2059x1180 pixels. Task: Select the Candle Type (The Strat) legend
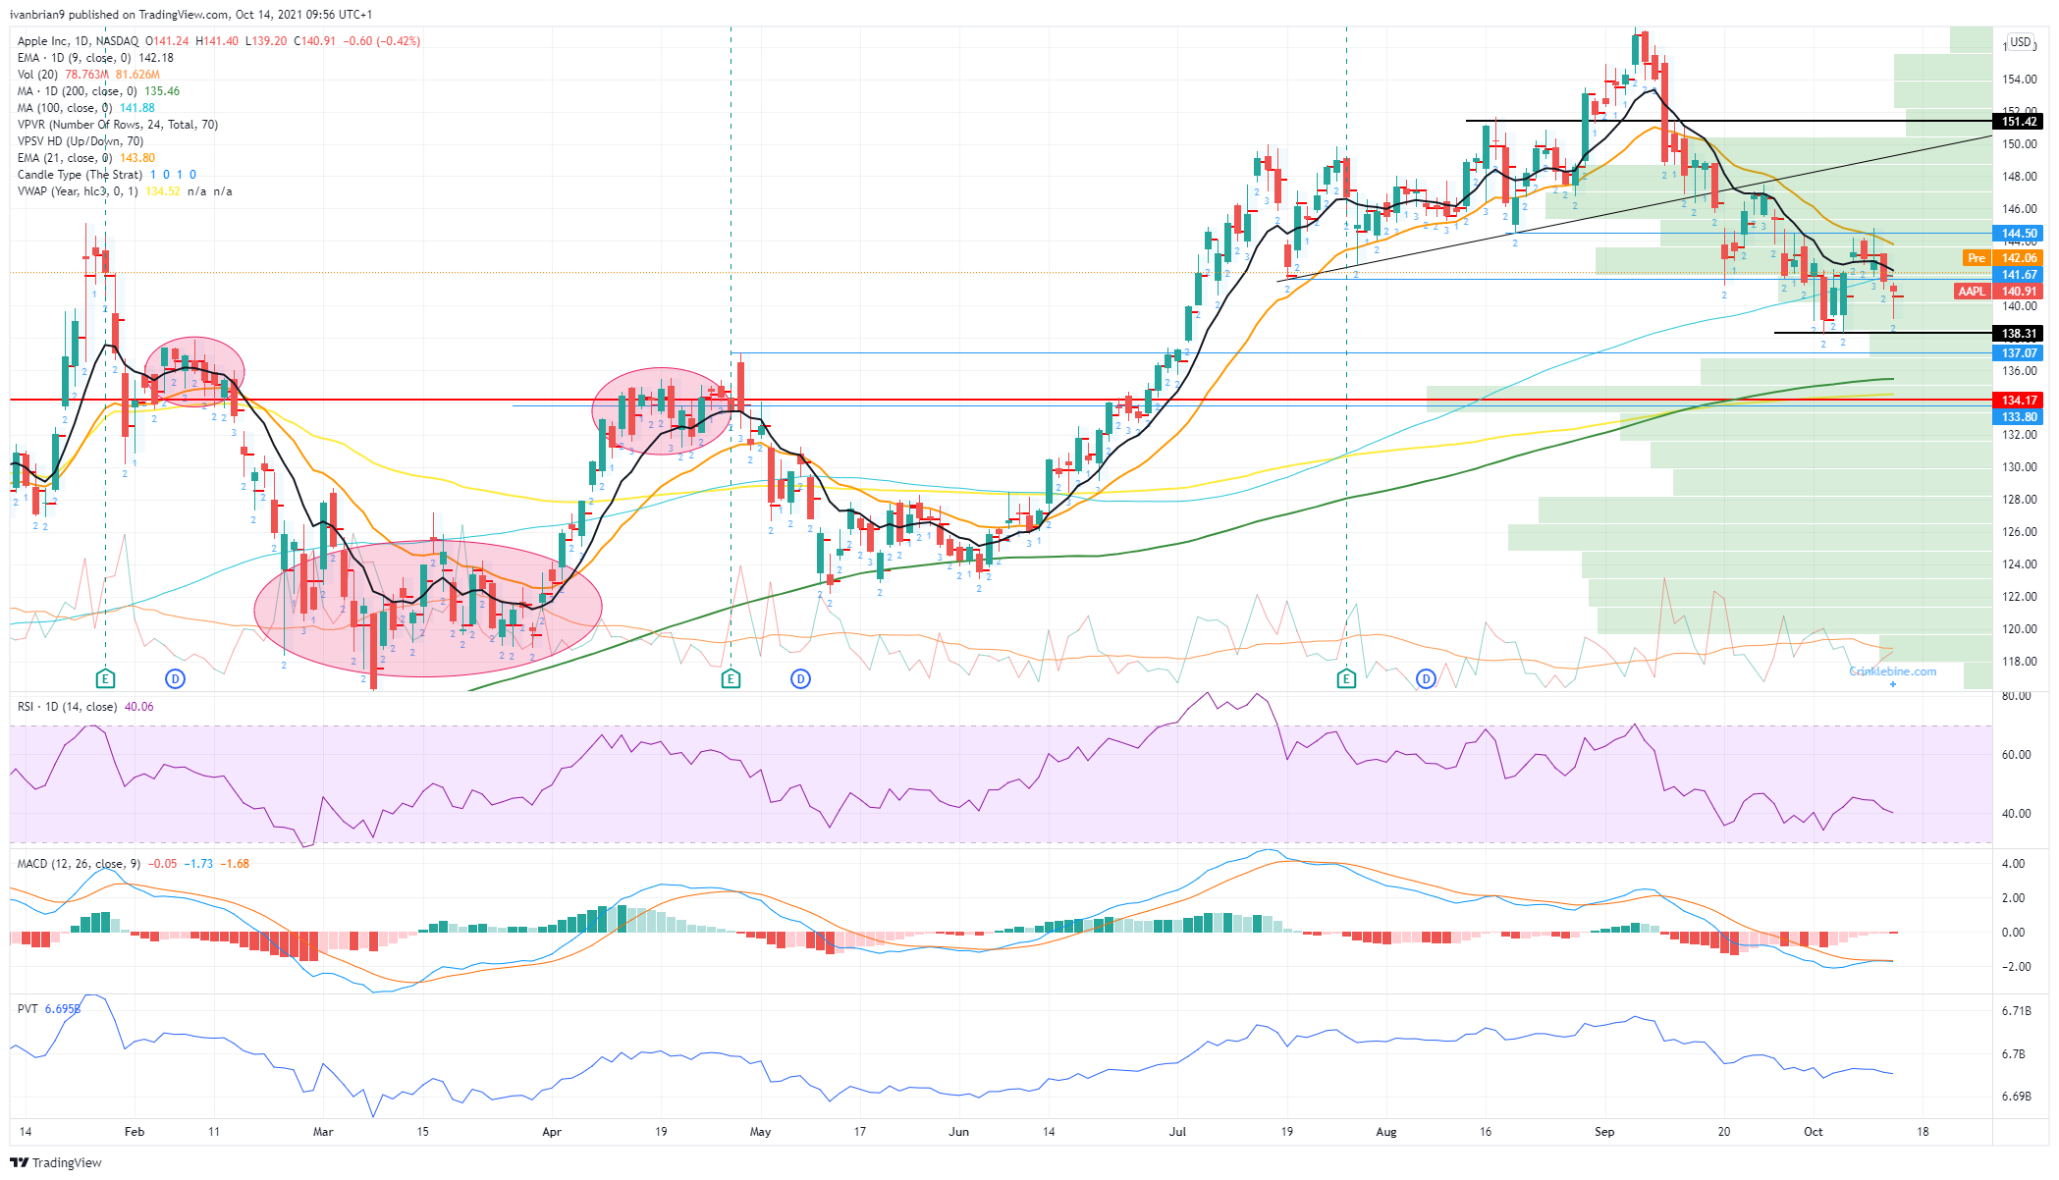[x=107, y=175]
